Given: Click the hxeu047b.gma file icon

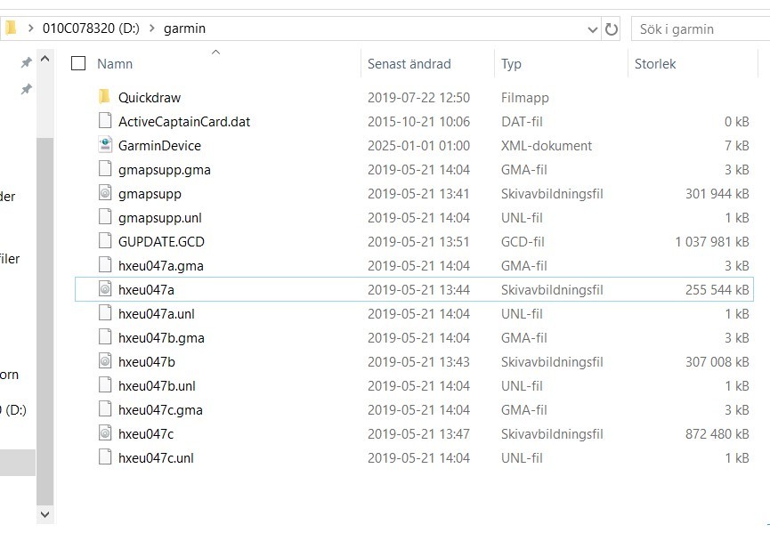Looking at the screenshot, I should pos(105,337).
